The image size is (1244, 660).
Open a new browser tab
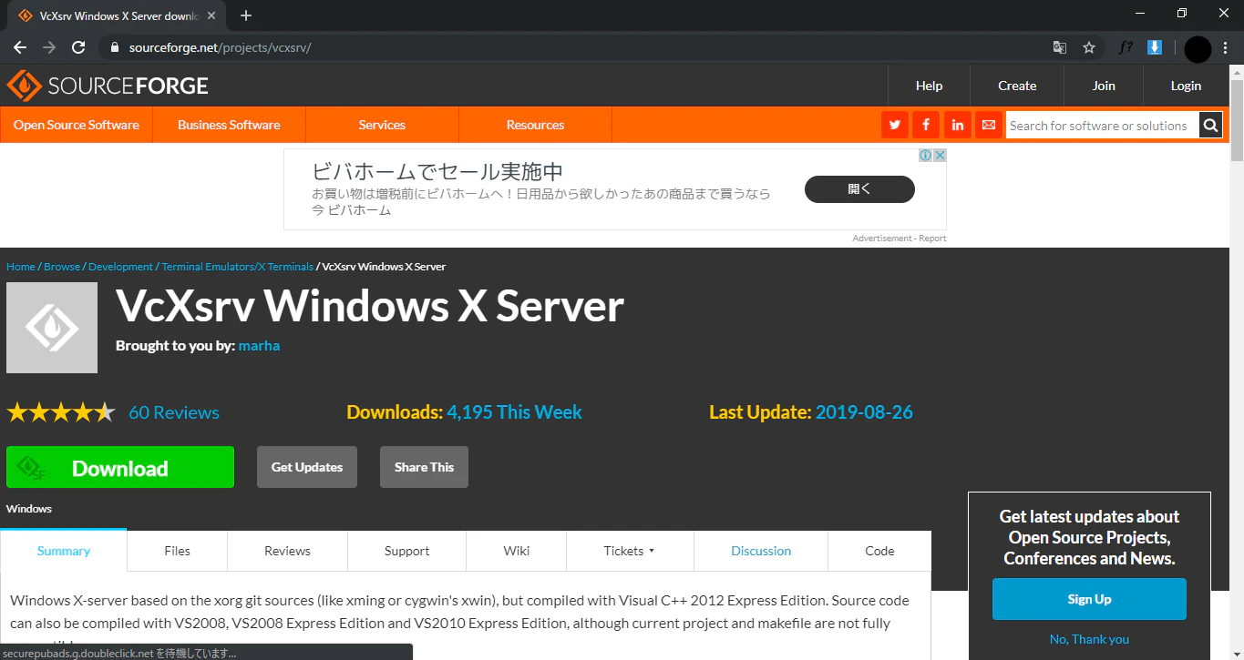pos(246,15)
